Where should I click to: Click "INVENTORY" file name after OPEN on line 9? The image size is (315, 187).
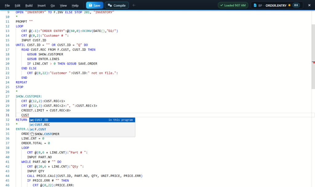tap(36, 12)
